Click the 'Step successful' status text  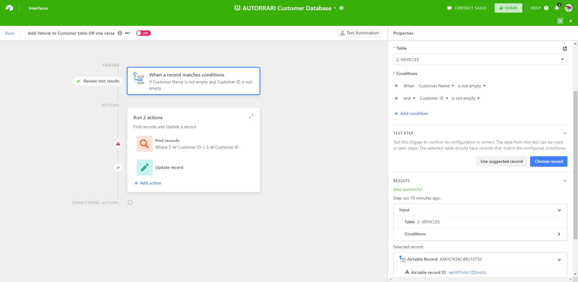(407, 189)
